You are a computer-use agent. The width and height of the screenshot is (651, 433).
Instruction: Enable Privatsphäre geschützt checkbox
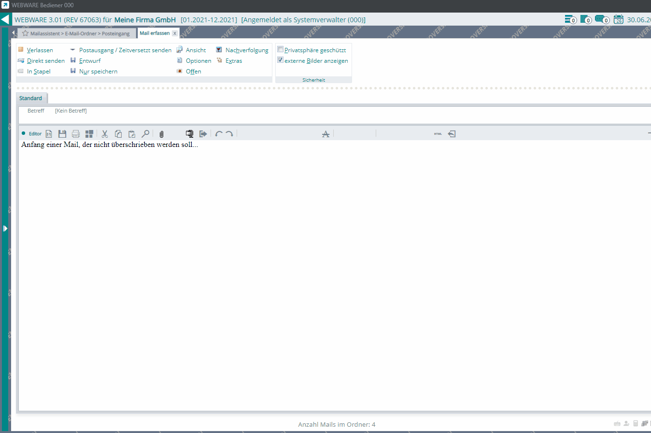(280, 50)
